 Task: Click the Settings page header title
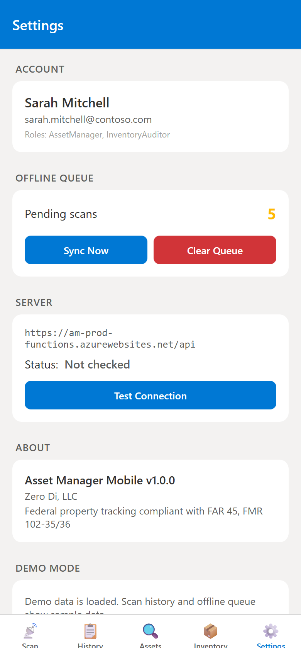38,25
